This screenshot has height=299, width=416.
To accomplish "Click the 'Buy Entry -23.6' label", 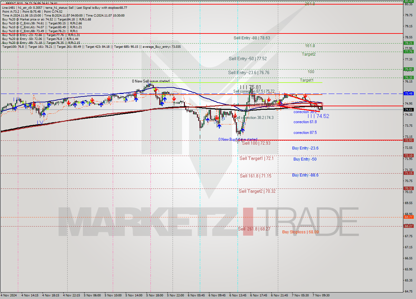I will 305,148.
